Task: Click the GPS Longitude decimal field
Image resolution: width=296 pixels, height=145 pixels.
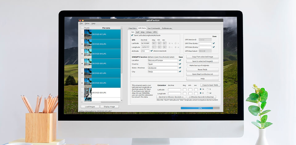Action: 145,47
